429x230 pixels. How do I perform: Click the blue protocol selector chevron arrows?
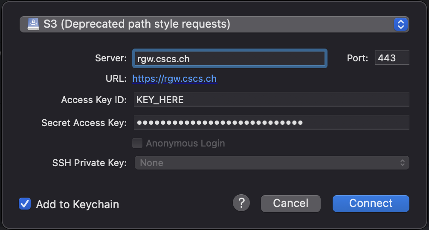pos(401,24)
